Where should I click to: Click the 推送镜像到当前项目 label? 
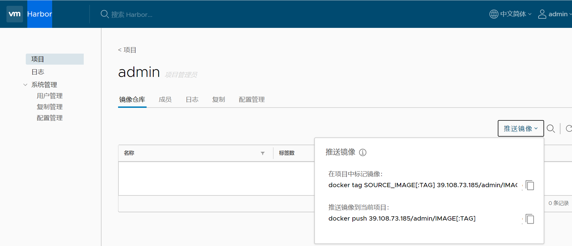click(x=359, y=207)
